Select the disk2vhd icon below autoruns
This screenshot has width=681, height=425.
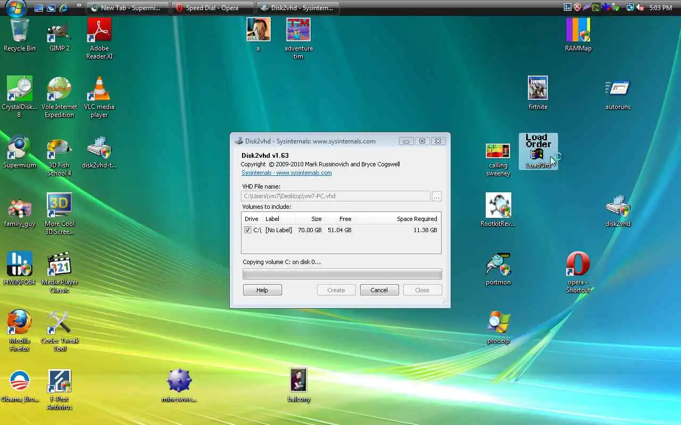618,210
